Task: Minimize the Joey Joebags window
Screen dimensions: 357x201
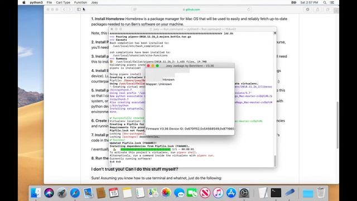Action: point(153,66)
